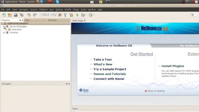Image resolution: width=199 pixels, height=112 pixels.
Task: Click the Build Main Project hammer icon
Action: click(x=65, y=15)
